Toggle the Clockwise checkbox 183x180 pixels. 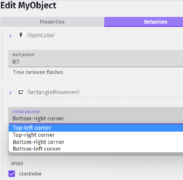point(12,174)
